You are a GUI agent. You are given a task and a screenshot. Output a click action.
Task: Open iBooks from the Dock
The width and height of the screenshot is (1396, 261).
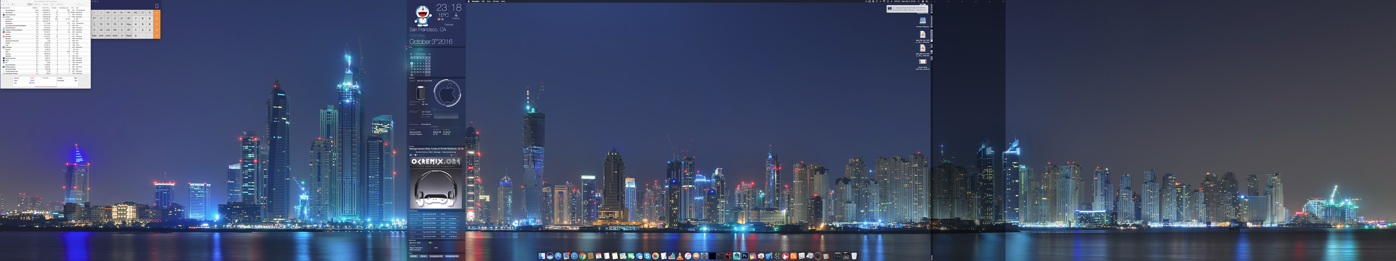point(696,256)
